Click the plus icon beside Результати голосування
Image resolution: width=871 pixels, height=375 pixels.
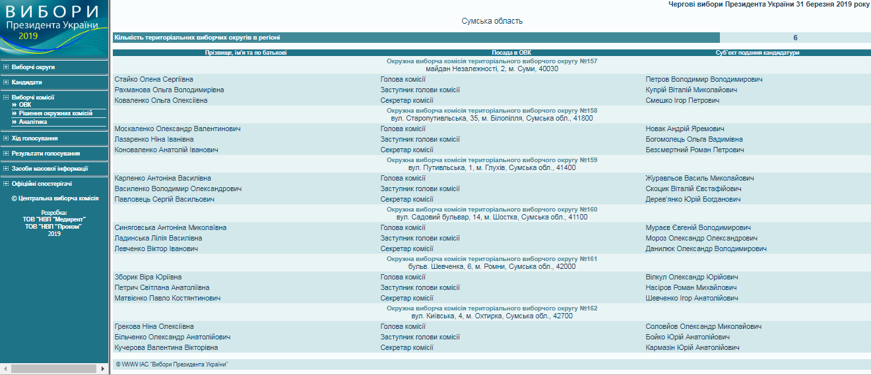[6, 154]
